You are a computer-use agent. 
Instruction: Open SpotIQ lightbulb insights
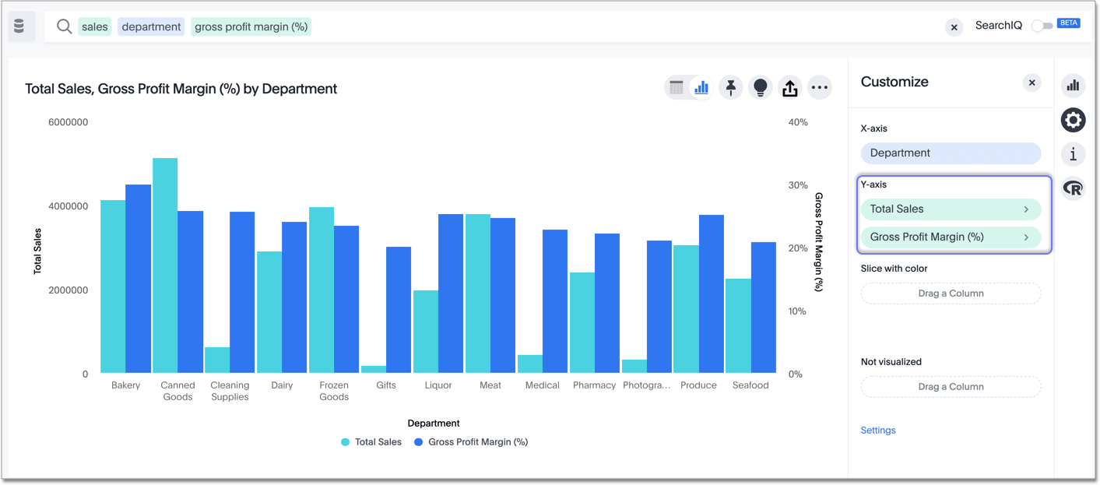[x=760, y=88]
